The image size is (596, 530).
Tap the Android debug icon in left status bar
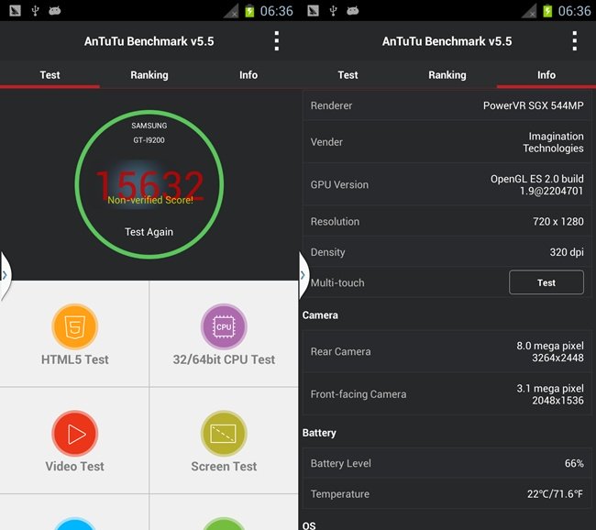(58, 11)
